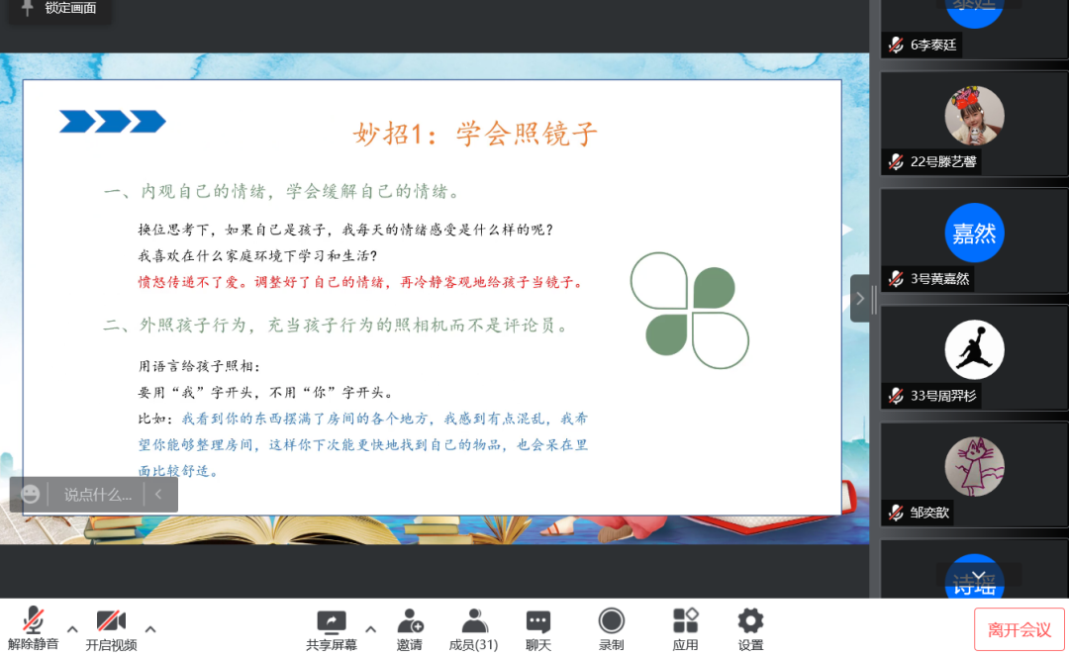Click the 邀请 invite icon

click(x=410, y=621)
